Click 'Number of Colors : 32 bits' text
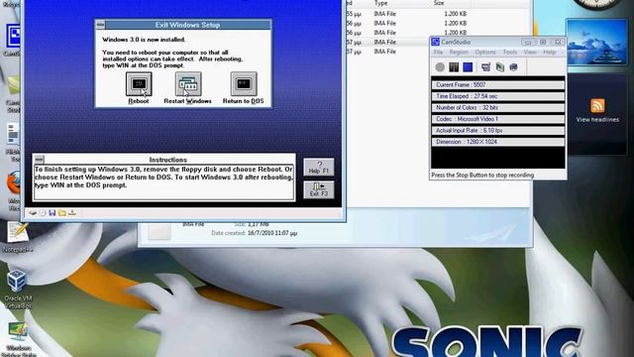Screen dimensions: 634x357 tap(467, 108)
